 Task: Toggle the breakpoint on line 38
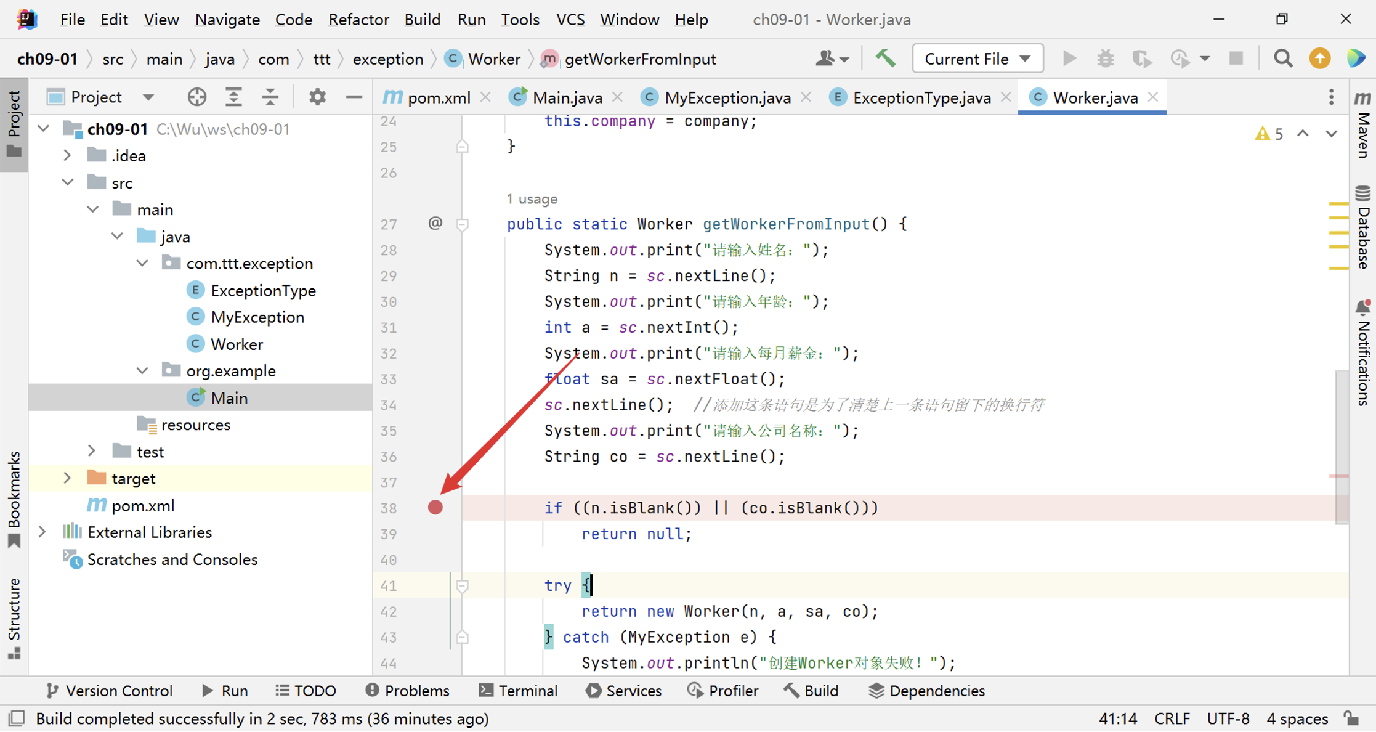coord(435,507)
